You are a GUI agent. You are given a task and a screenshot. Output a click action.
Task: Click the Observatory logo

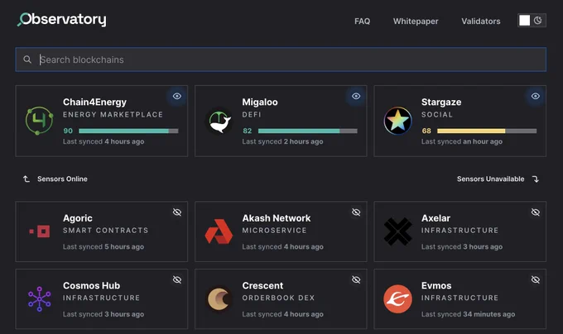point(62,19)
